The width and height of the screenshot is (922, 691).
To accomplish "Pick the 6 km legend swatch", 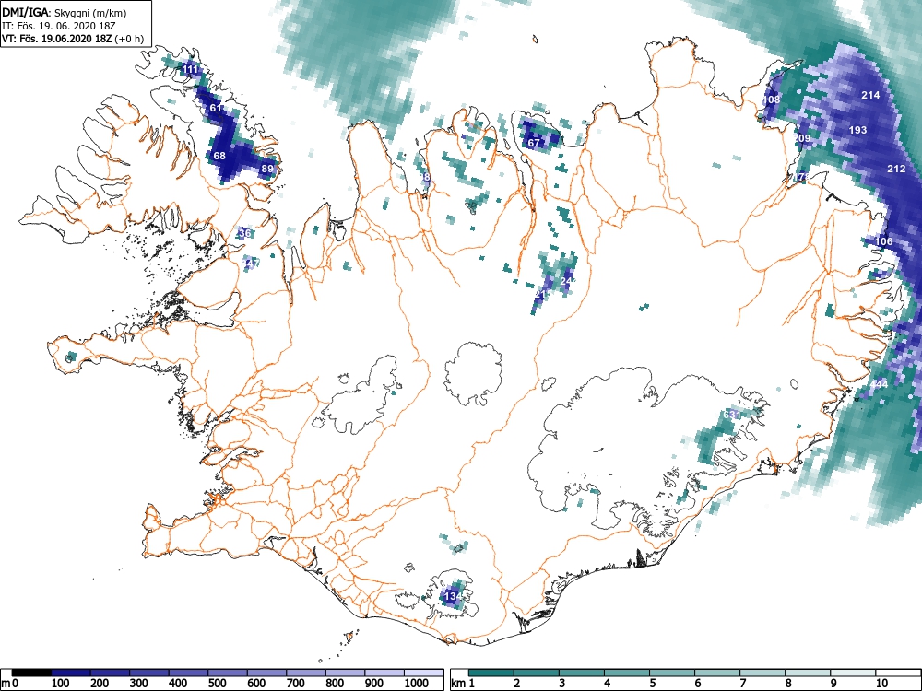I will click(717, 673).
